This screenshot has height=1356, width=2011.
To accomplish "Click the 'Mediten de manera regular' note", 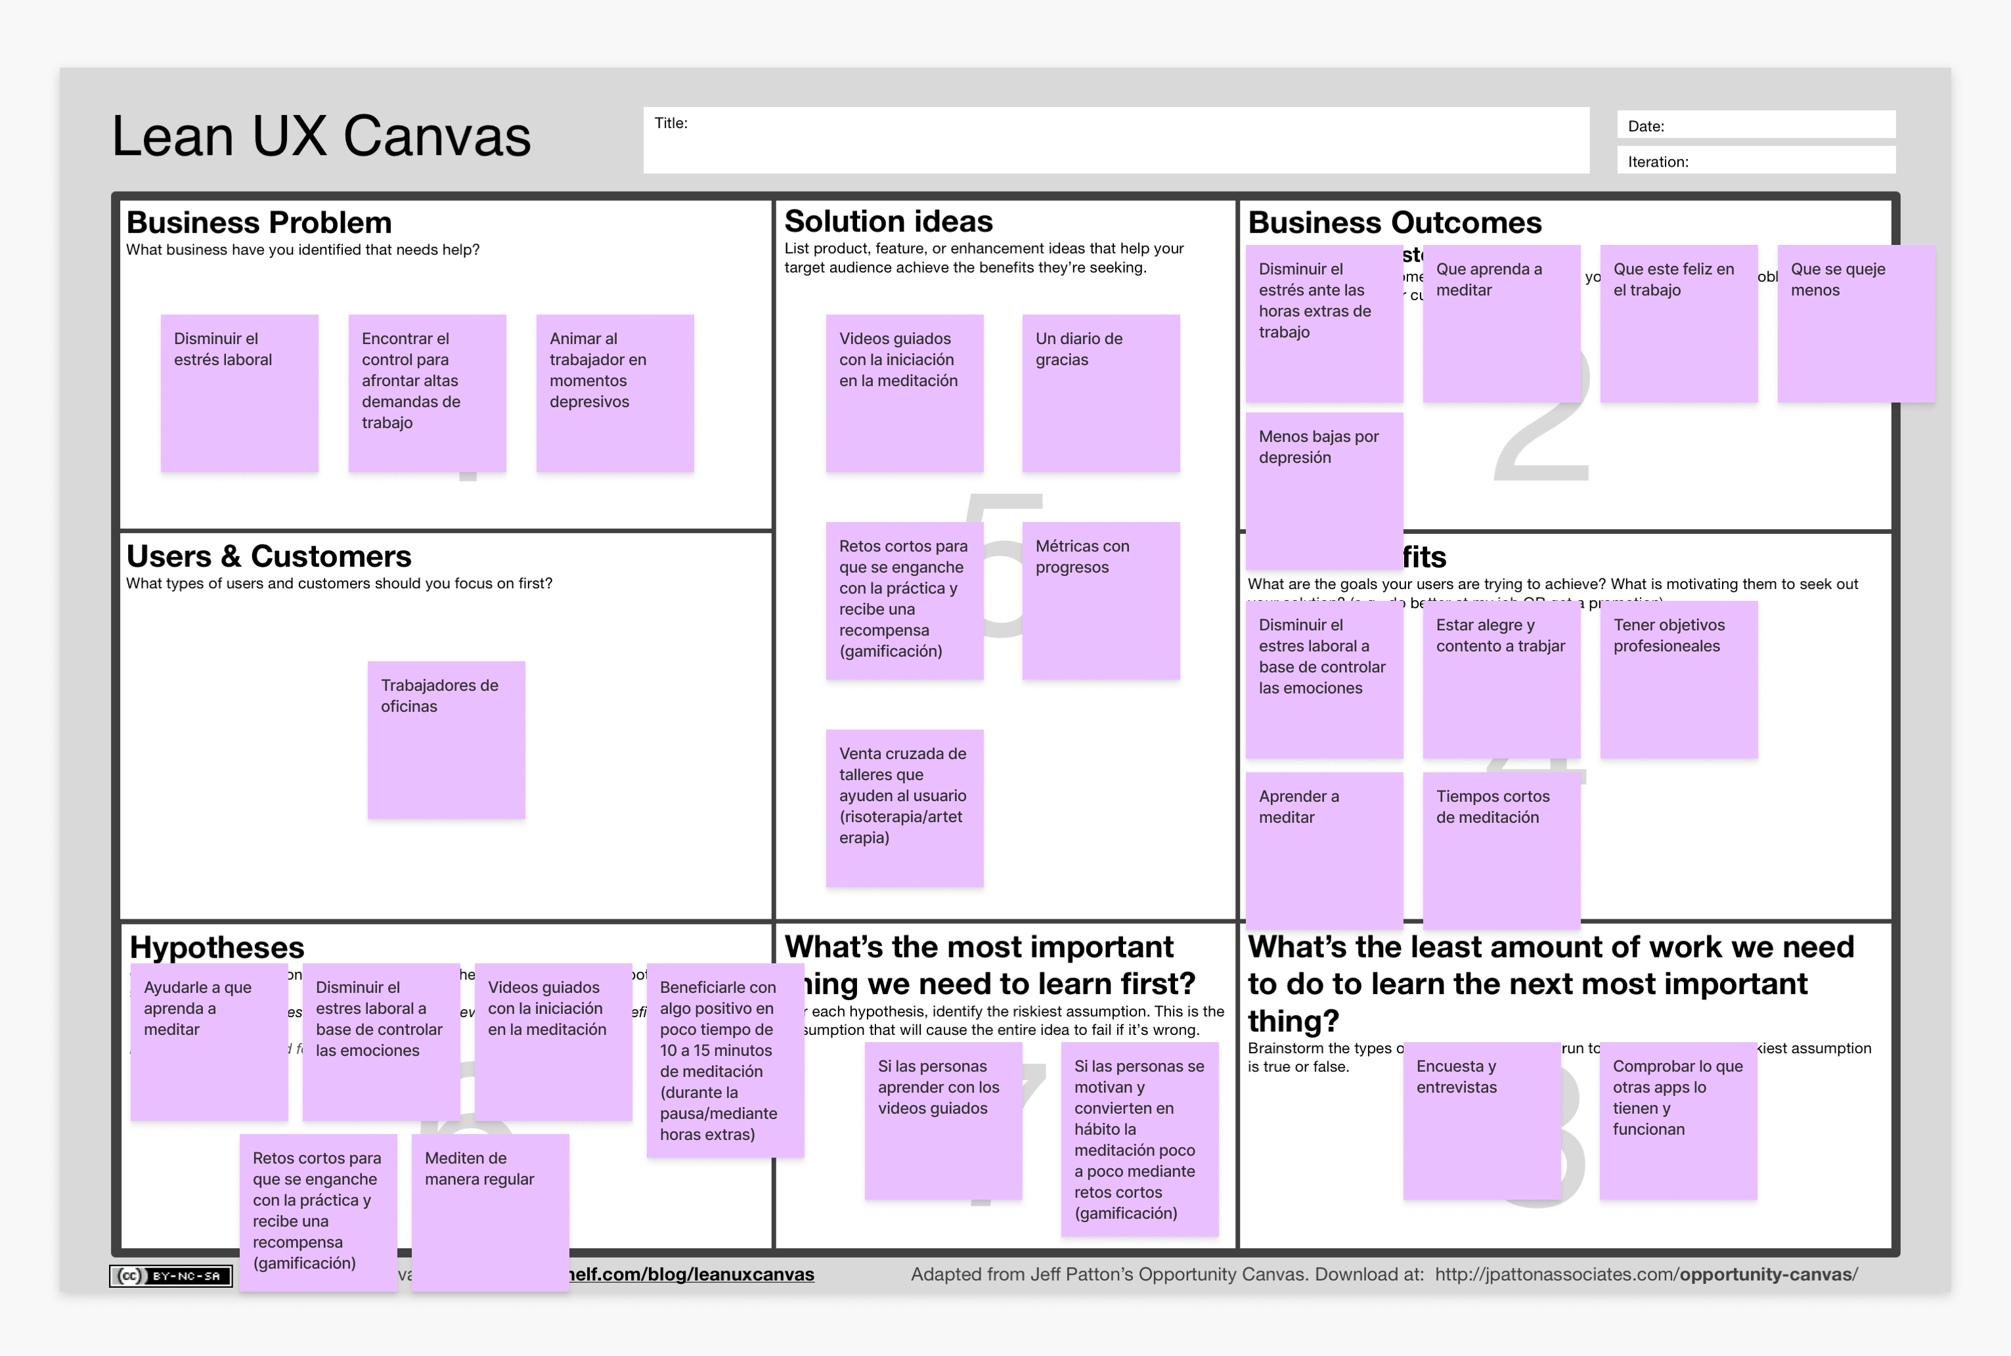I will [x=489, y=1212].
